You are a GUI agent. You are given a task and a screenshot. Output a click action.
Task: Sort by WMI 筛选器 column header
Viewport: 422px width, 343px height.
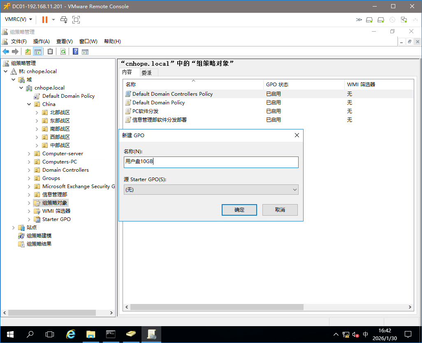click(379, 84)
